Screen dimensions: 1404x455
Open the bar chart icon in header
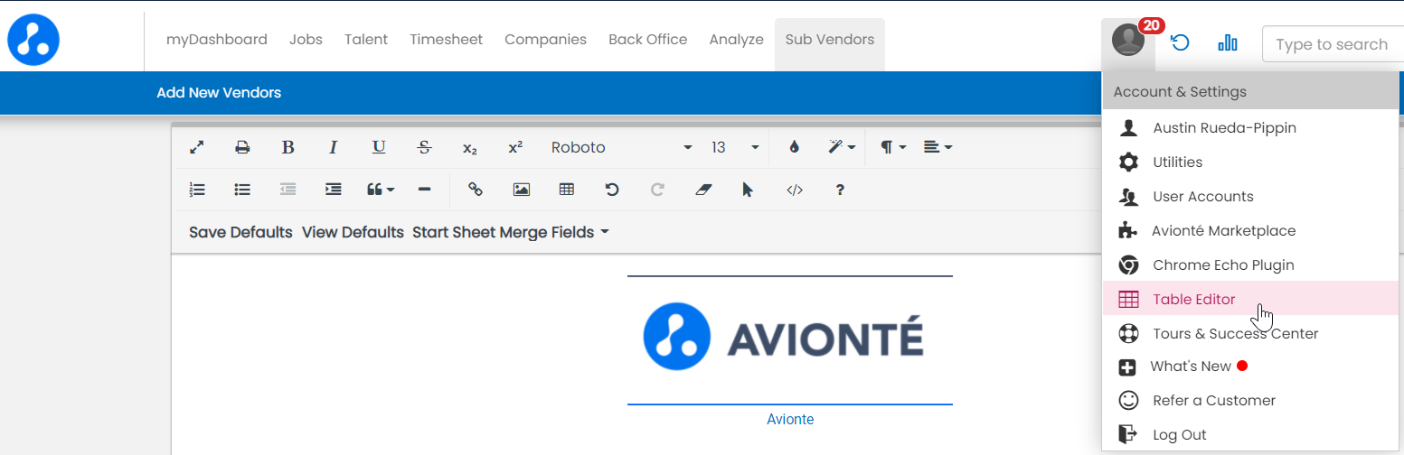coord(1227,43)
